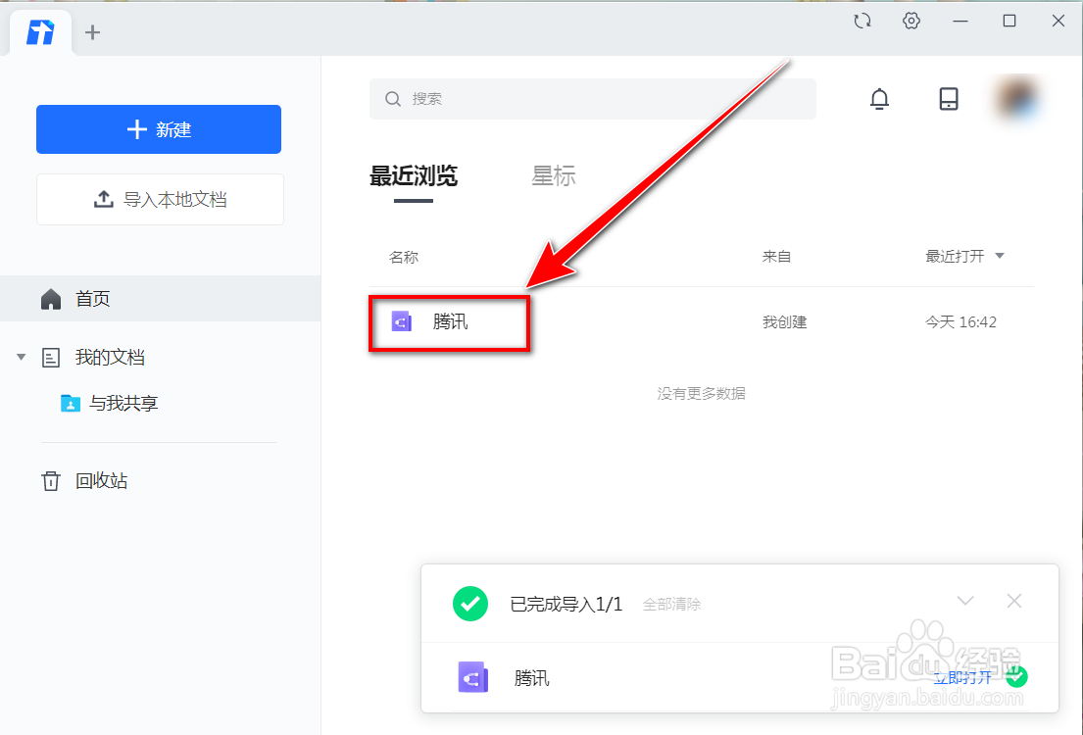1083x735 pixels.
Task: Open 我的文档 in sidebar
Action: 110,357
